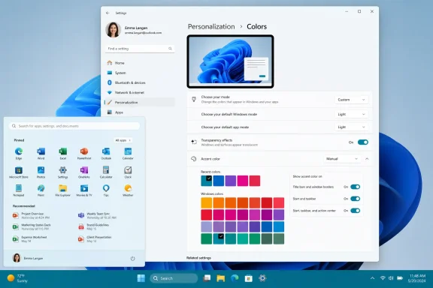433x288 pixels.
Task: Open OneNote from pinned apps
Action: click(x=84, y=172)
